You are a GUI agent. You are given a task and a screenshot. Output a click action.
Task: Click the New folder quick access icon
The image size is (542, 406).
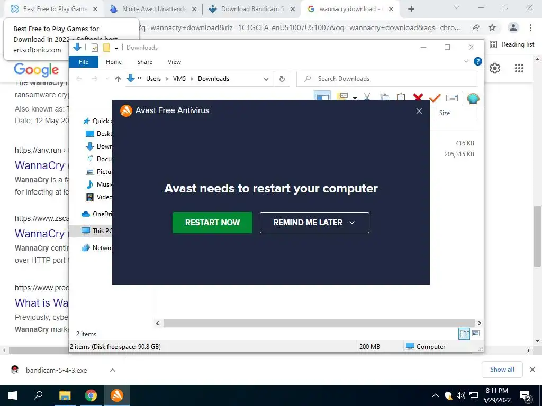(x=106, y=48)
